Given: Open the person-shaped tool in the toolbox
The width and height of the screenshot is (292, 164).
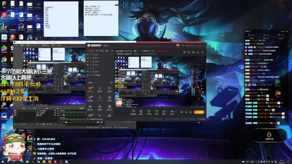Looking at the screenshot, I should pos(100,89).
